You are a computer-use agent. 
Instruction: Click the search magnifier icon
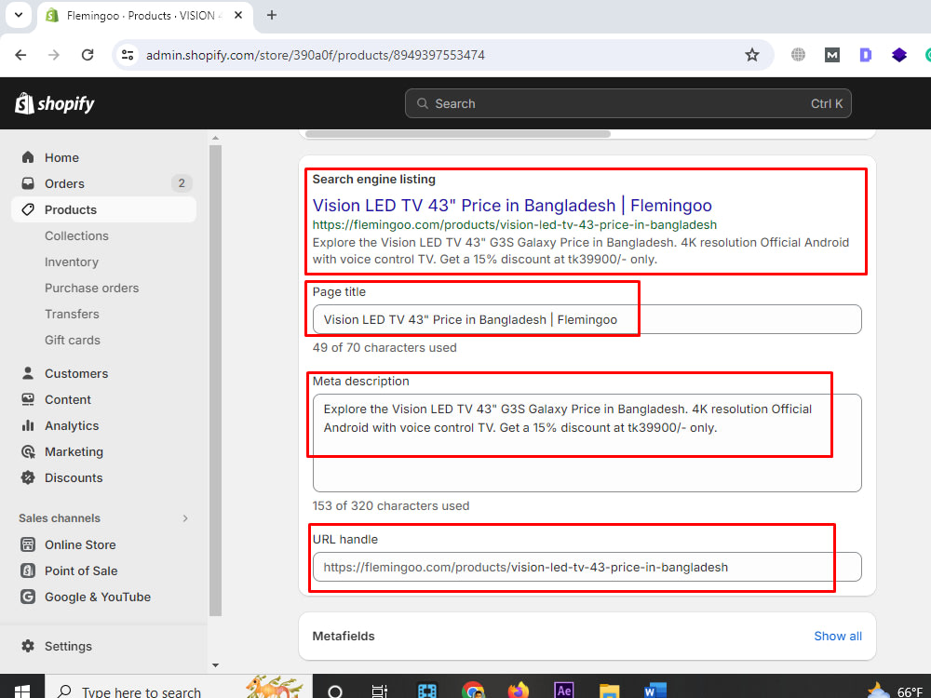pos(422,103)
